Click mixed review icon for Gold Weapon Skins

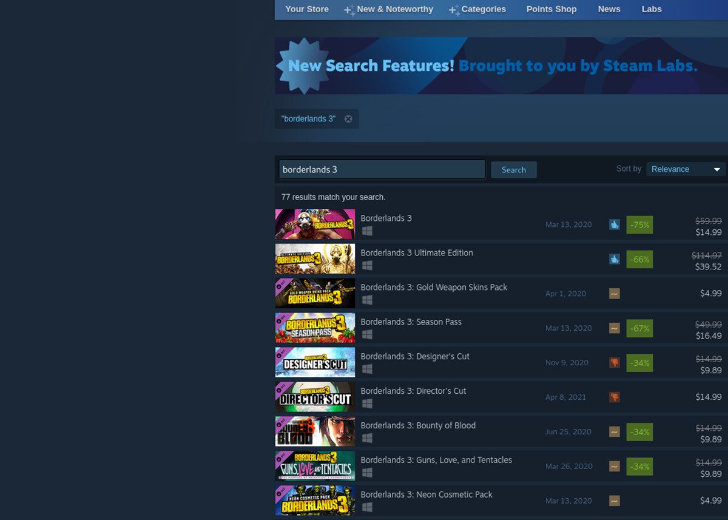click(615, 294)
